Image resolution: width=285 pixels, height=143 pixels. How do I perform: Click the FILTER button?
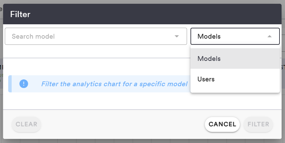(x=258, y=124)
